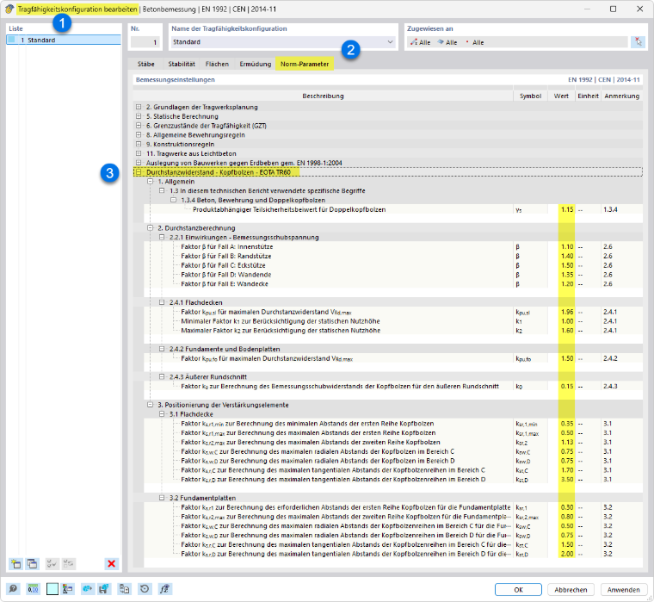Click the k2 value 1.60 for statische Nutzhöhe
This screenshot has height=602, width=654.
coord(566,330)
